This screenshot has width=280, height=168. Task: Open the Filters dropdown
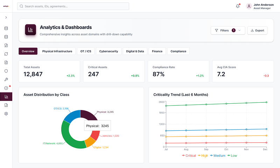[228, 30]
